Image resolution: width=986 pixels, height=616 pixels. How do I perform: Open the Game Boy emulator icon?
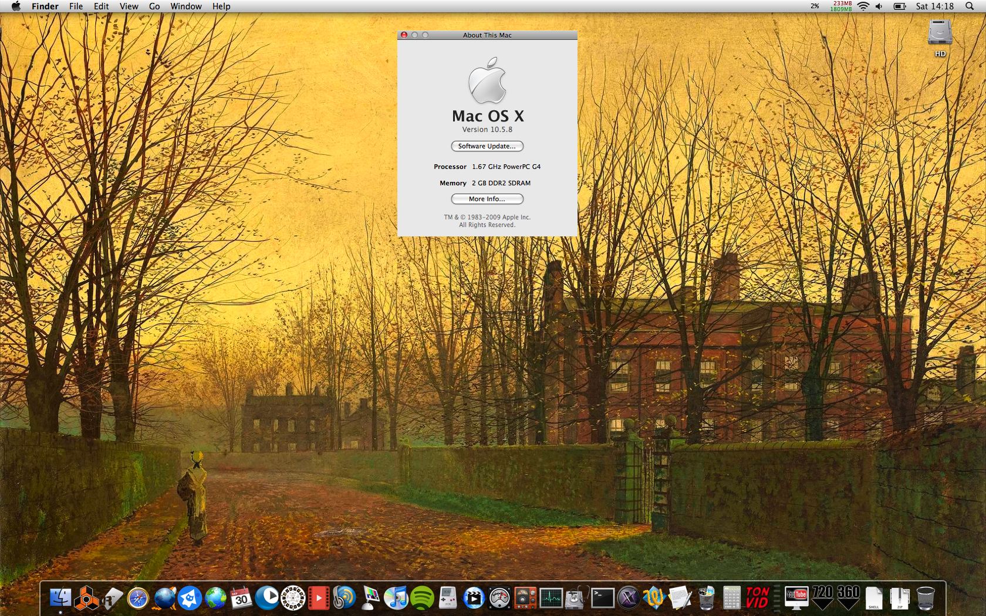pyautogui.click(x=448, y=598)
